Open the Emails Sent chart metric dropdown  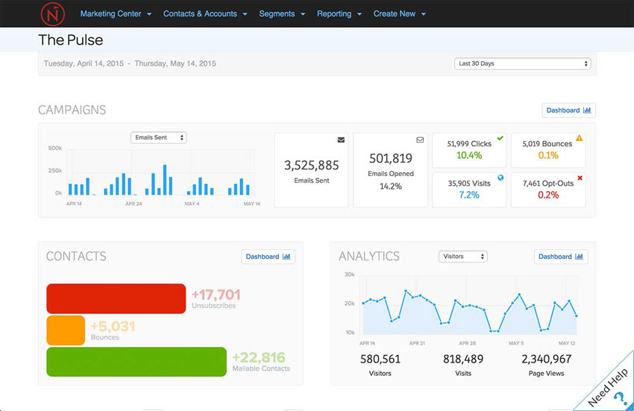(x=158, y=138)
